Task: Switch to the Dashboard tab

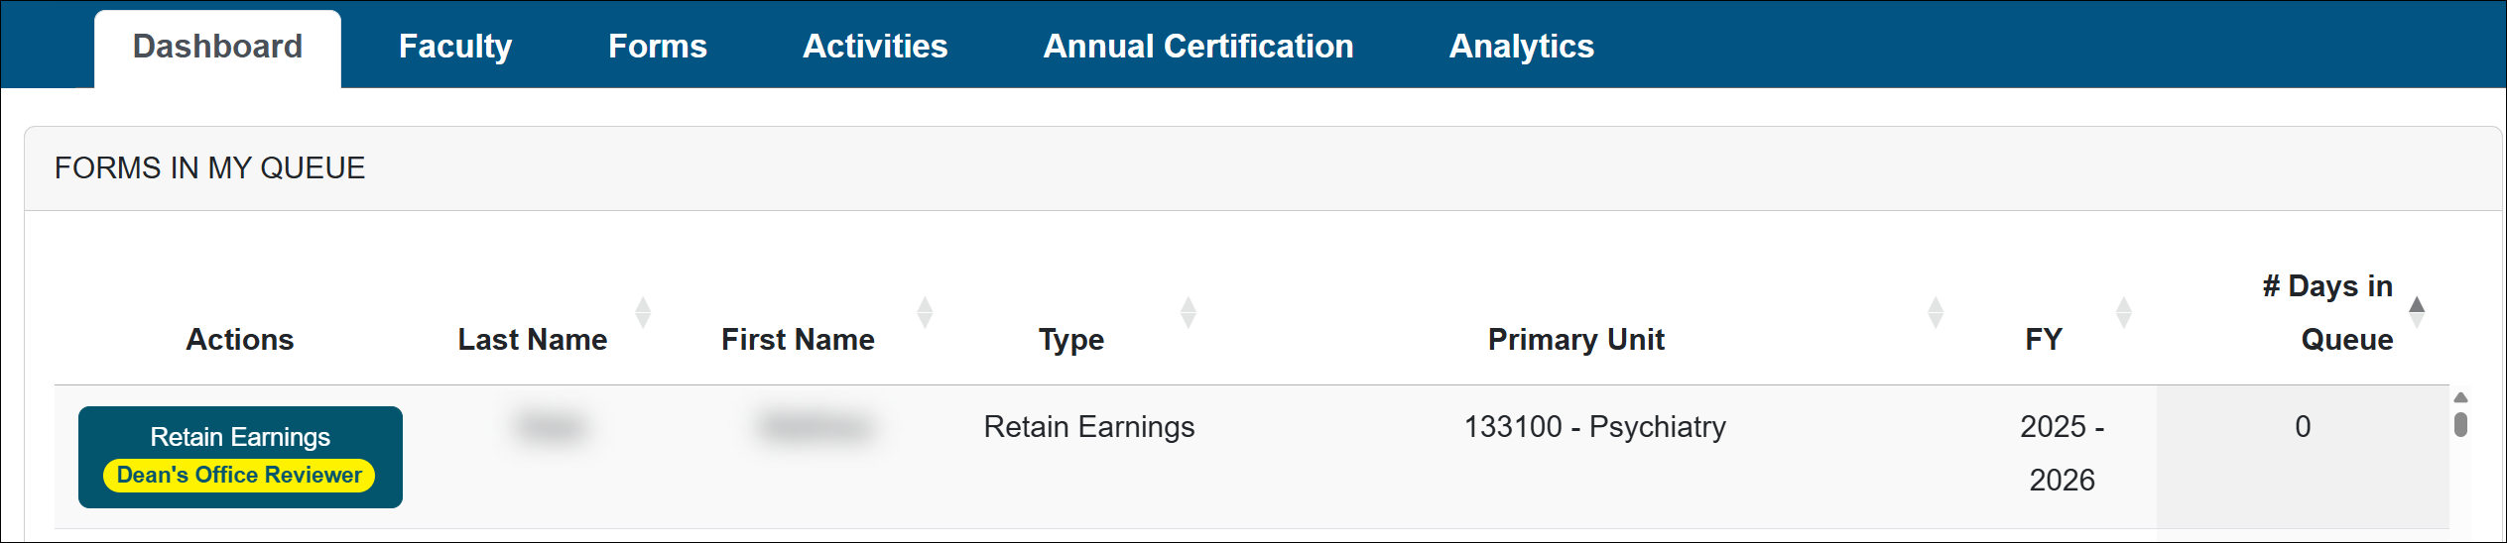Action: pos(217,47)
